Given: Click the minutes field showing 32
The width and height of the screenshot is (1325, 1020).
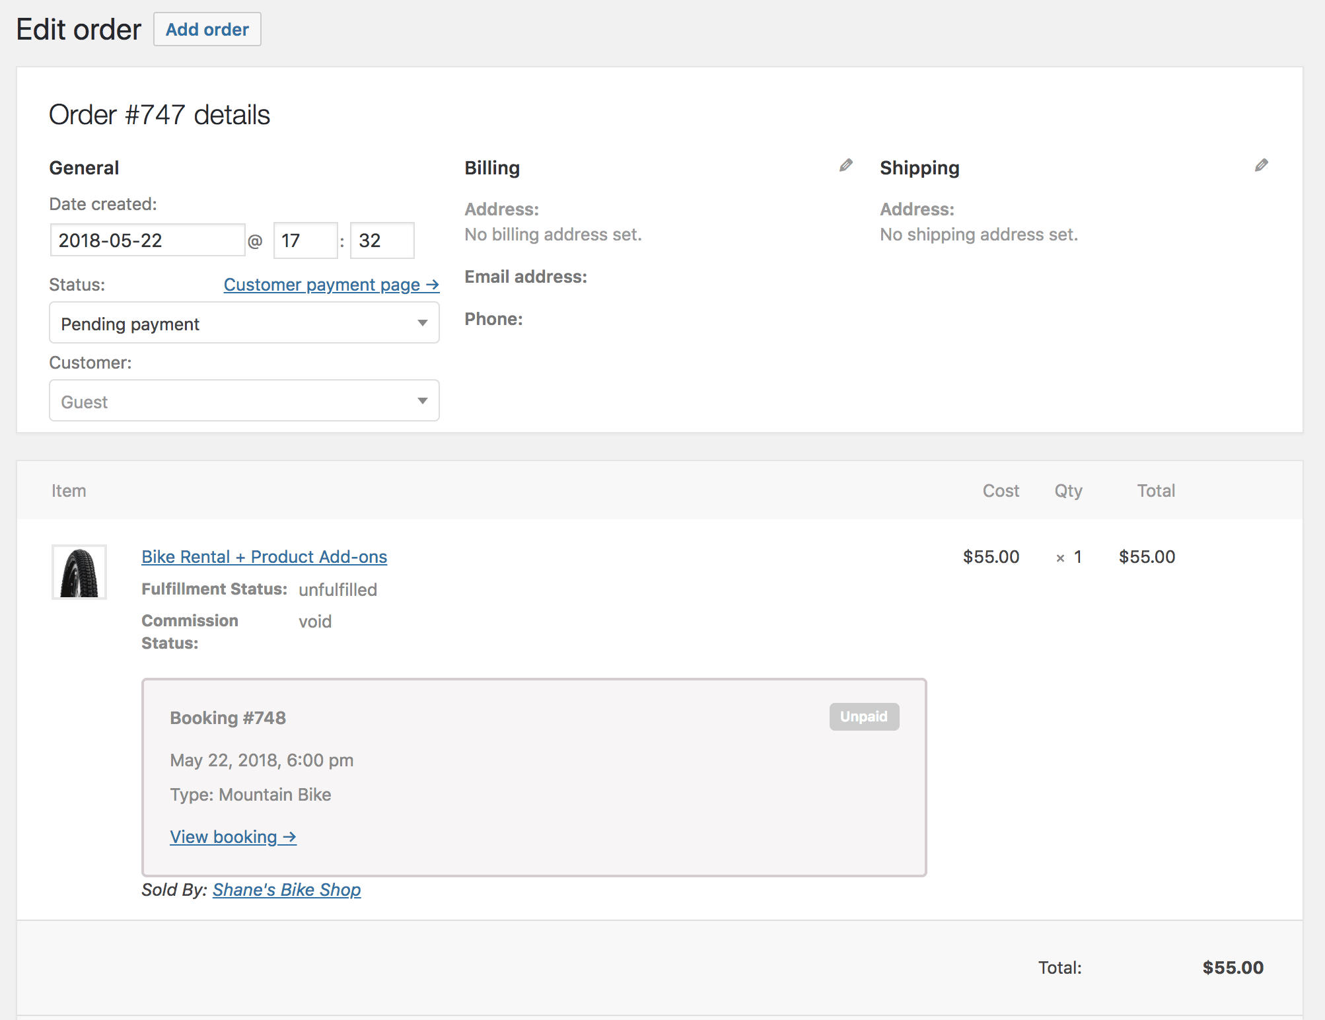Looking at the screenshot, I should pyautogui.click(x=381, y=240).
